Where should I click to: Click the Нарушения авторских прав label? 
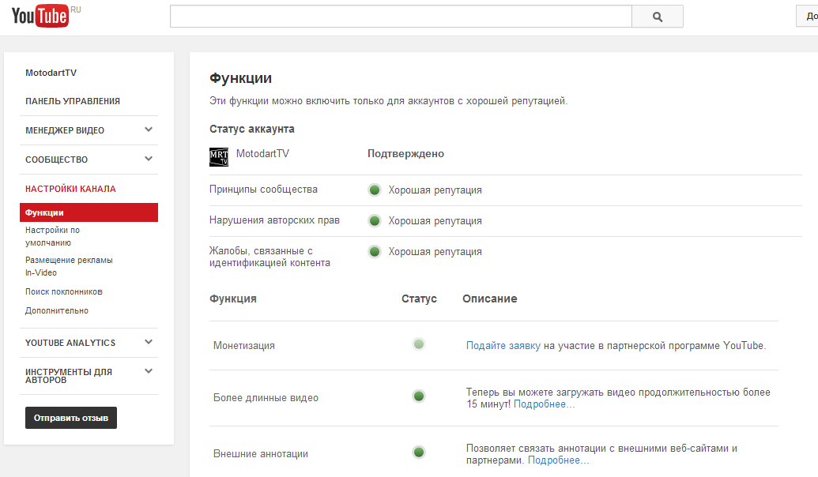274,220
